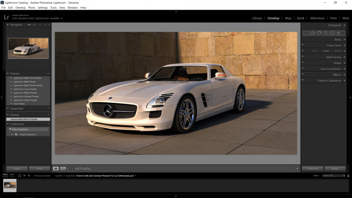Click the Reset button
The image size is (352, 198).
pyautogui.click(x=335, y=168)
